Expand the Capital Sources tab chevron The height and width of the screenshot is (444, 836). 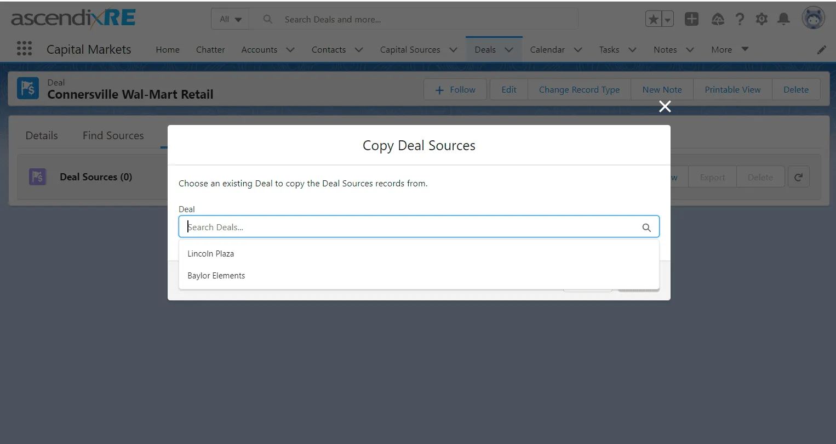pos(453,50)
